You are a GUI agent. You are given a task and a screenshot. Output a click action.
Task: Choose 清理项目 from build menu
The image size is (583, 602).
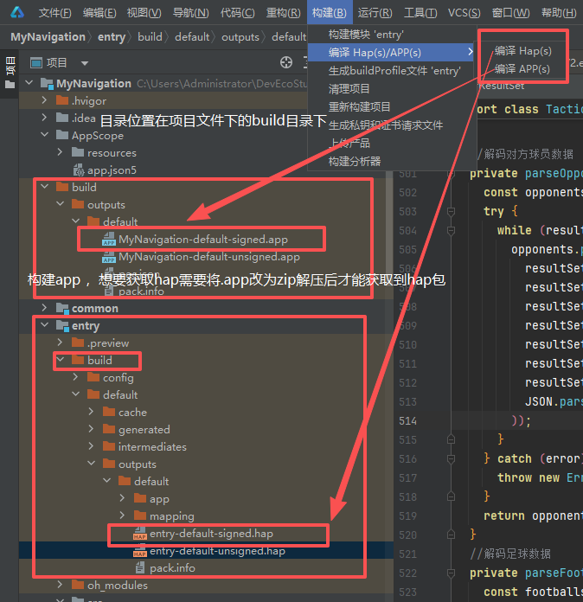pos(349,88)
